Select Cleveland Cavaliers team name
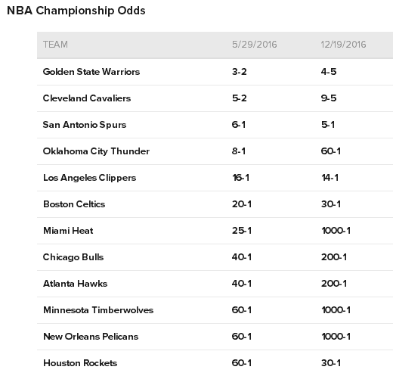 87,98
